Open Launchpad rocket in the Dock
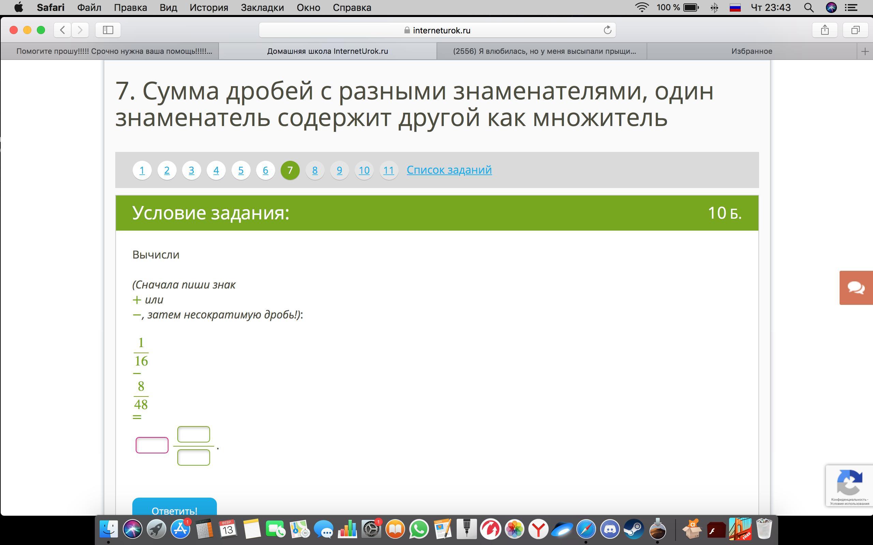The height and width of the screenshot is (545, 873). 156,529
